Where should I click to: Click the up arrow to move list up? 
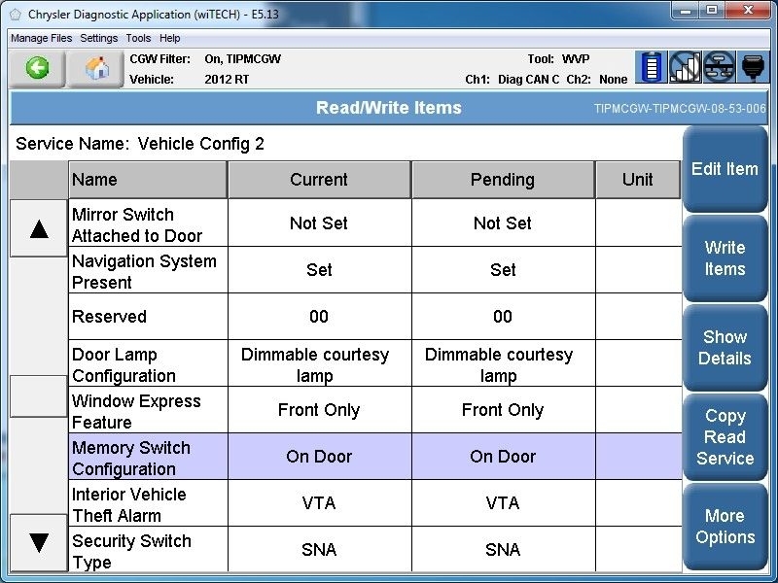[x=39, y=228]
